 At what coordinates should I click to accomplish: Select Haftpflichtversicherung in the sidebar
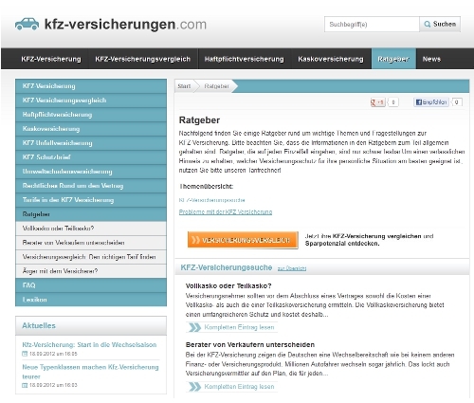91,115
